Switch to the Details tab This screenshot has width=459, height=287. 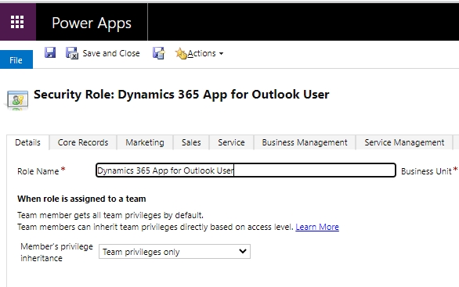(x=28, y=142)
